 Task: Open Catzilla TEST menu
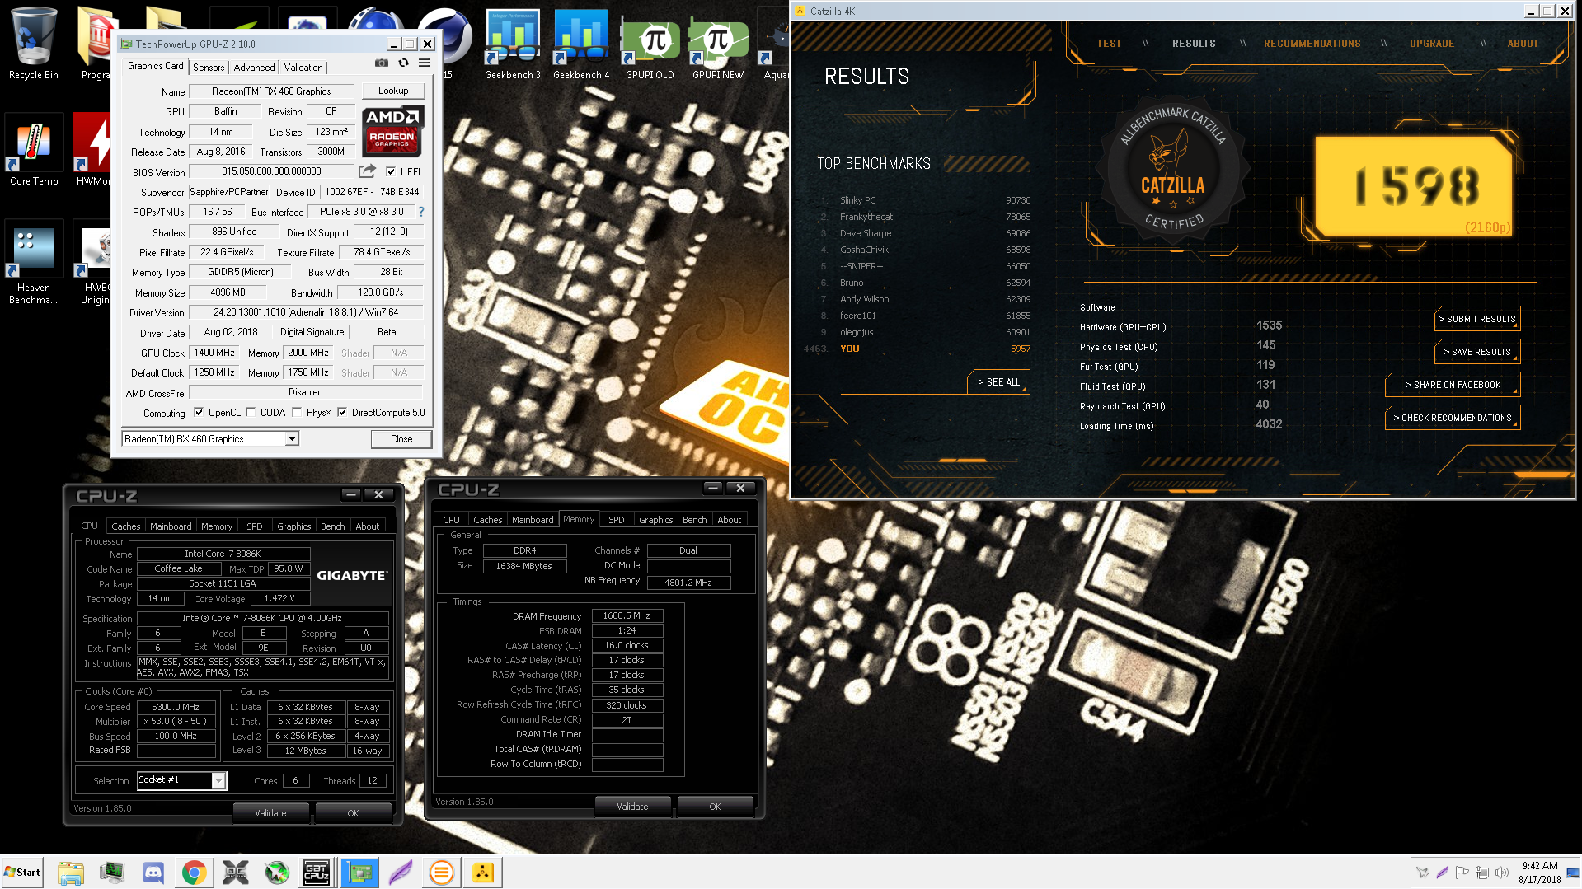[1109, 44]
